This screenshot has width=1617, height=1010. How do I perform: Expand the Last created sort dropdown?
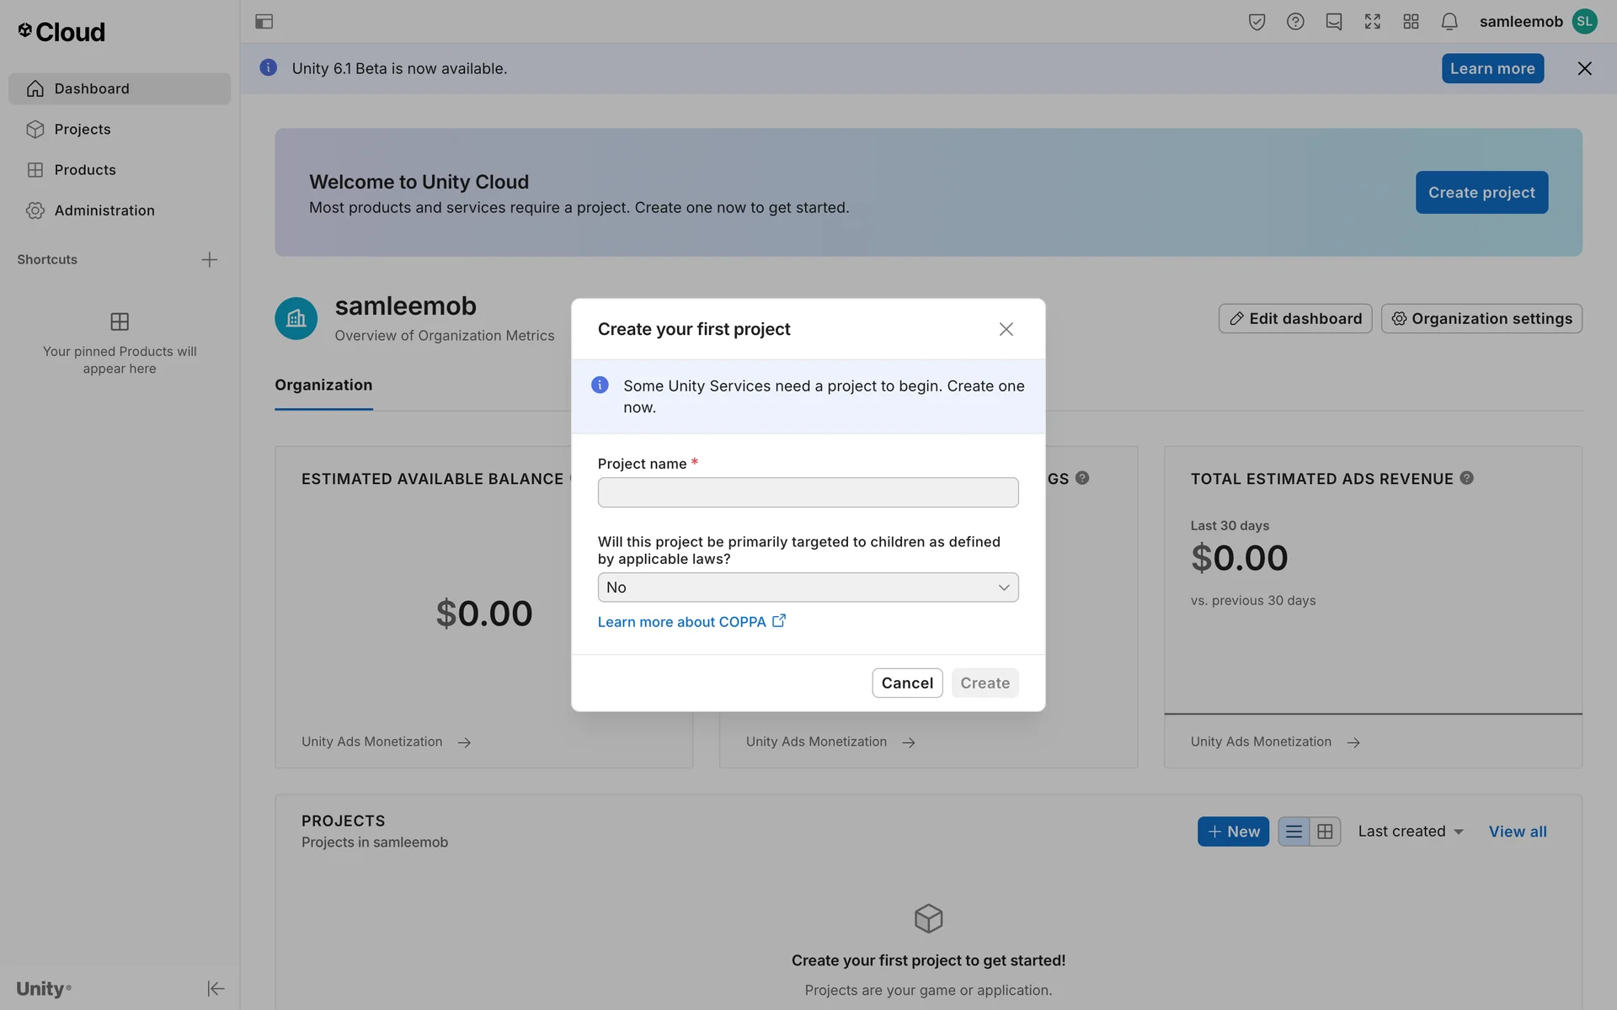[1411, 832]
